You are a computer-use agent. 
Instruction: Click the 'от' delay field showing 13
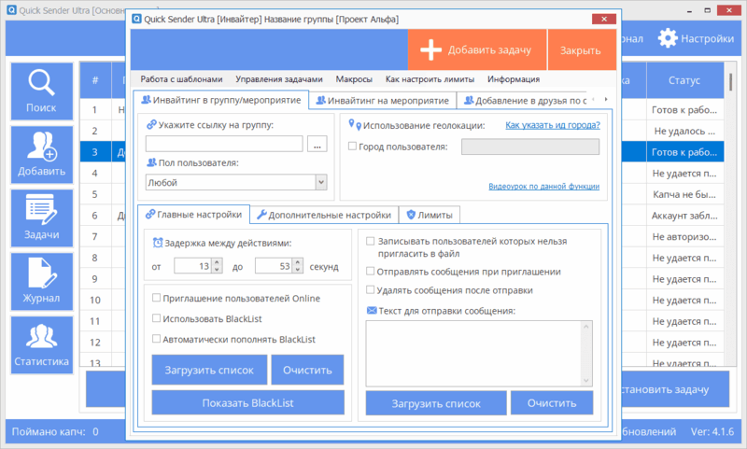pos(193,266)
